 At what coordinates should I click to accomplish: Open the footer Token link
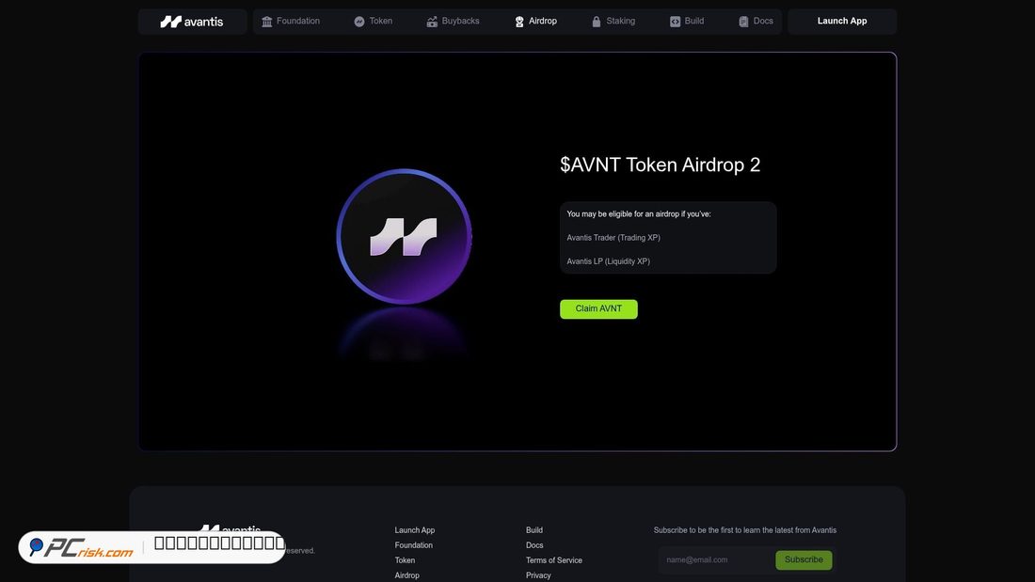[405, 560]
